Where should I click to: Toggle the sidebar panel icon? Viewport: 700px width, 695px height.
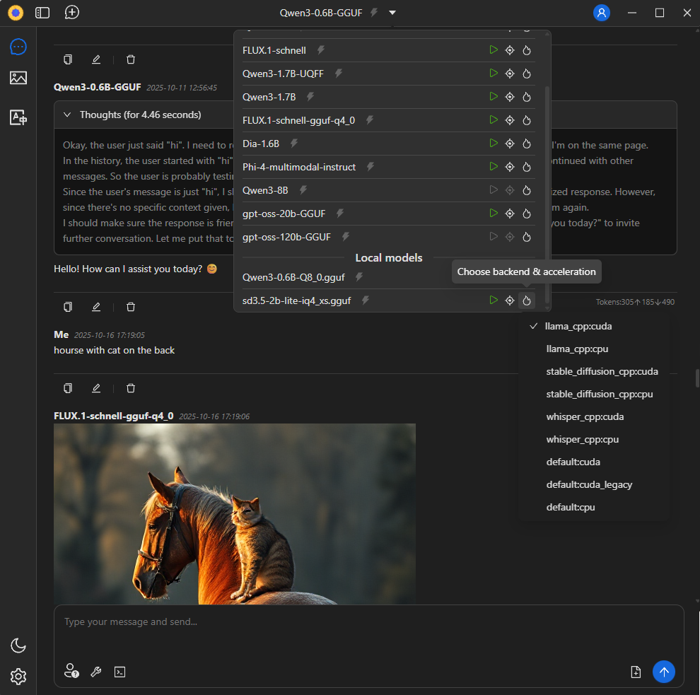[42, 12]
